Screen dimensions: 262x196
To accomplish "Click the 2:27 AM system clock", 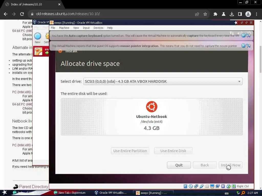I will pos(253,193).
